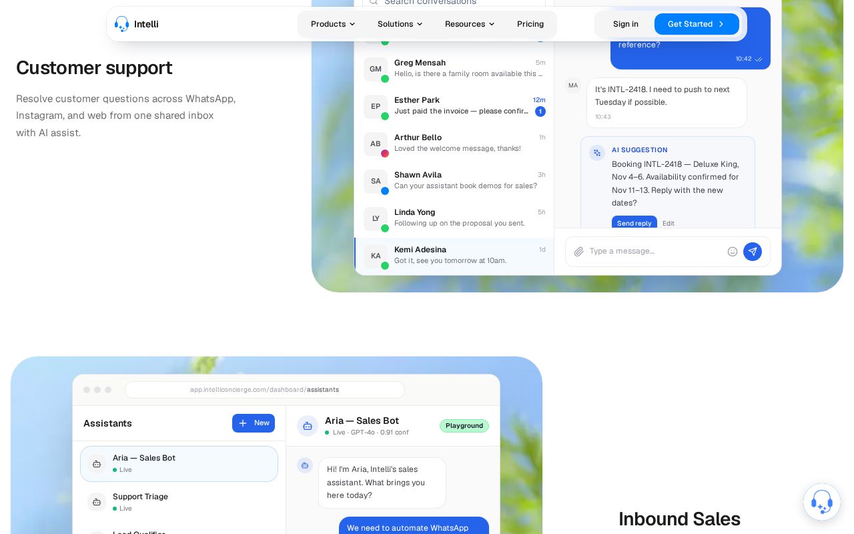This screenshot has width=854, height=534.
Task: Select the Aria — Sales Bot assistant
Action: coord(179,464)
